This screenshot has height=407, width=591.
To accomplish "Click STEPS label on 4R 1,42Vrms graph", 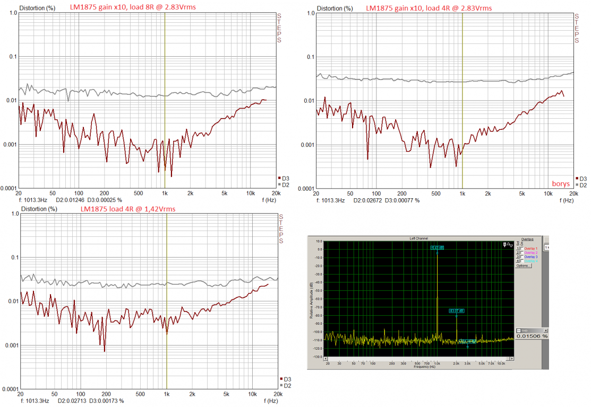I will click(x=281, y=229).
